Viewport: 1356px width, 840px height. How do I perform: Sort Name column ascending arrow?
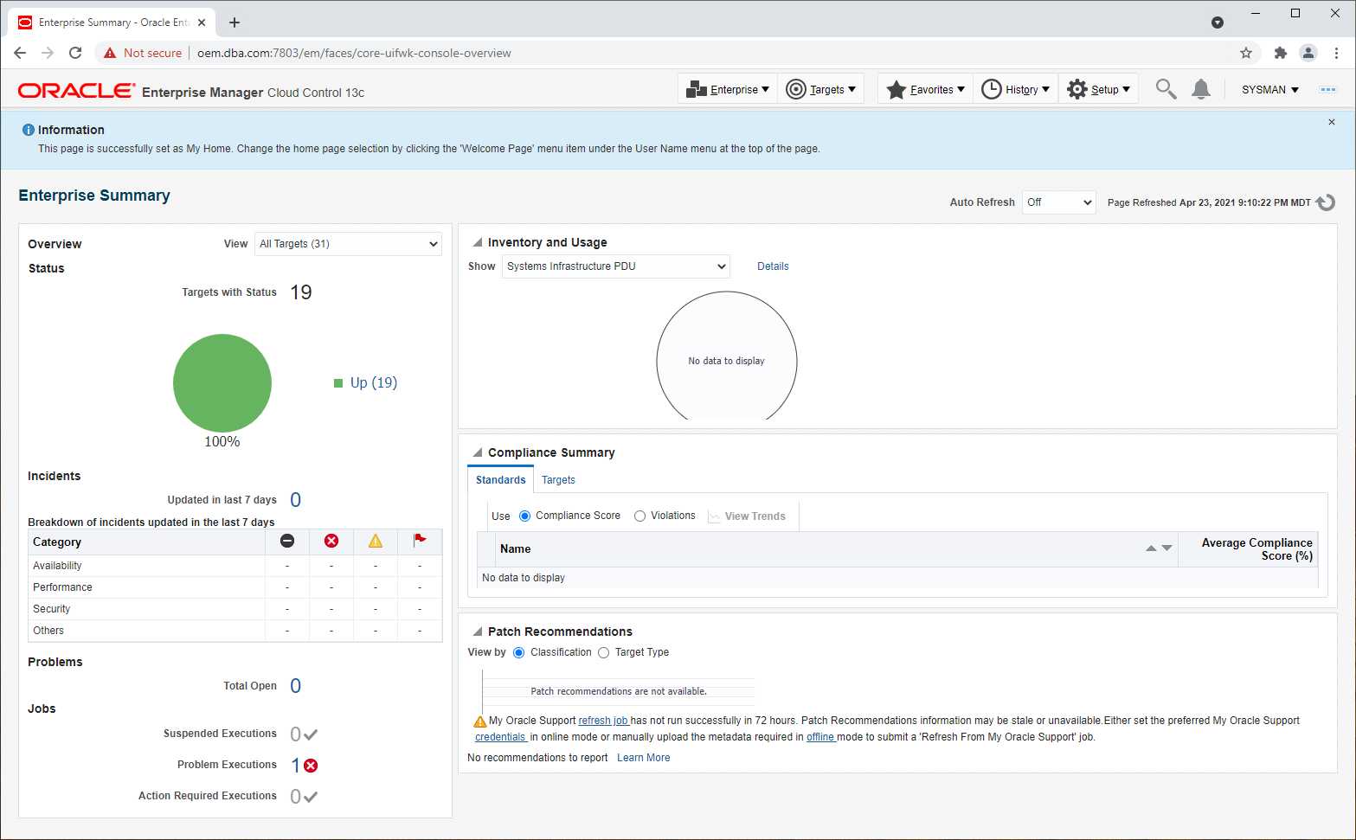tap(1151, 548)
